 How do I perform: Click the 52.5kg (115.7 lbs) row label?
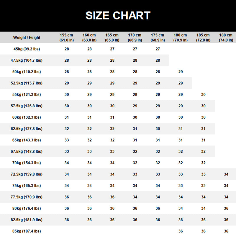pos(27,83)
